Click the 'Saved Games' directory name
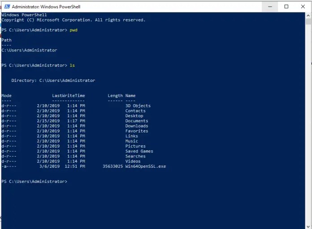Screen dimensions: 312x229 [139, 151]
